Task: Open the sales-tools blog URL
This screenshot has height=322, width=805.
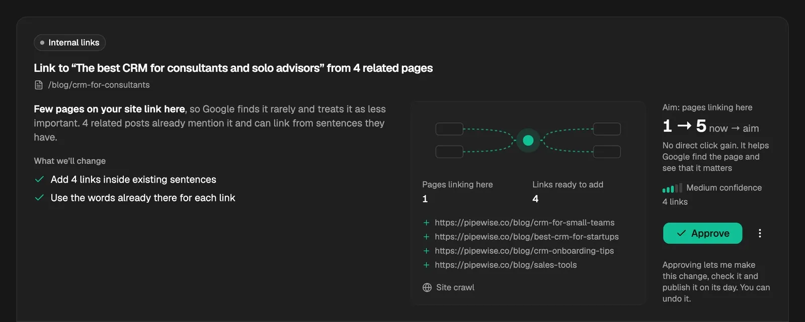Action: pyautogui.click(x=506, y=265)
